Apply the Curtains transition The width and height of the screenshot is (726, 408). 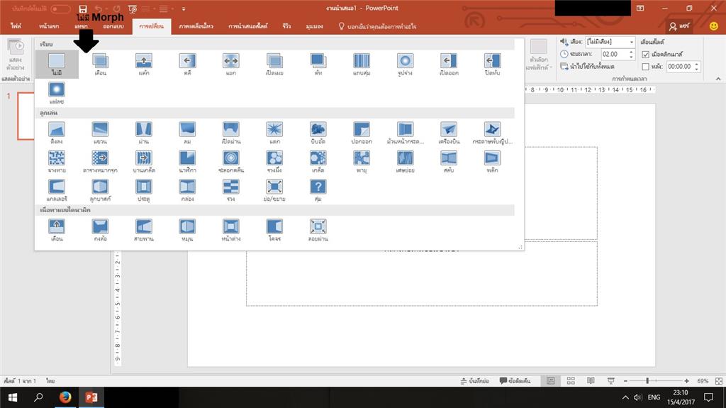click(143, 133)
